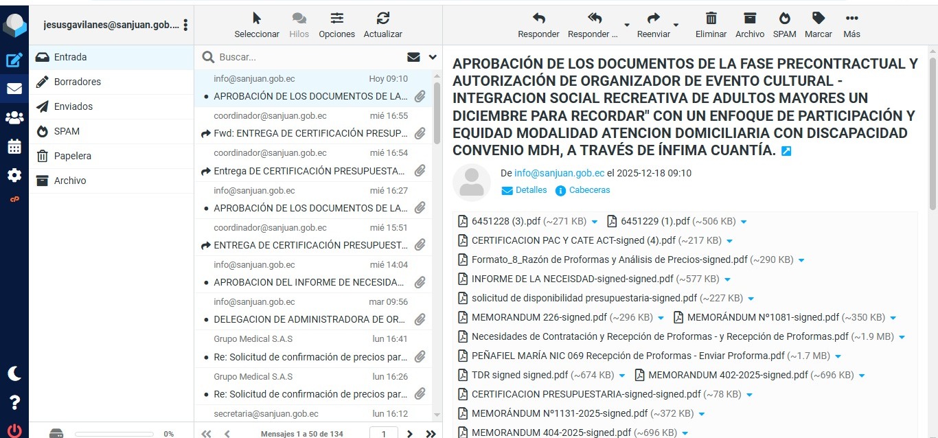Click the Detalles link
This screenshot has width=938, height=438.
(531, 190)
